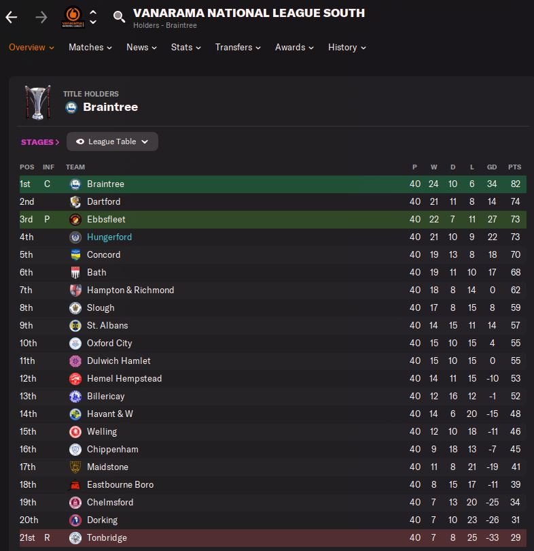Click the forward navigation arrow
534x551 pixels.
[x=41, y=17]
